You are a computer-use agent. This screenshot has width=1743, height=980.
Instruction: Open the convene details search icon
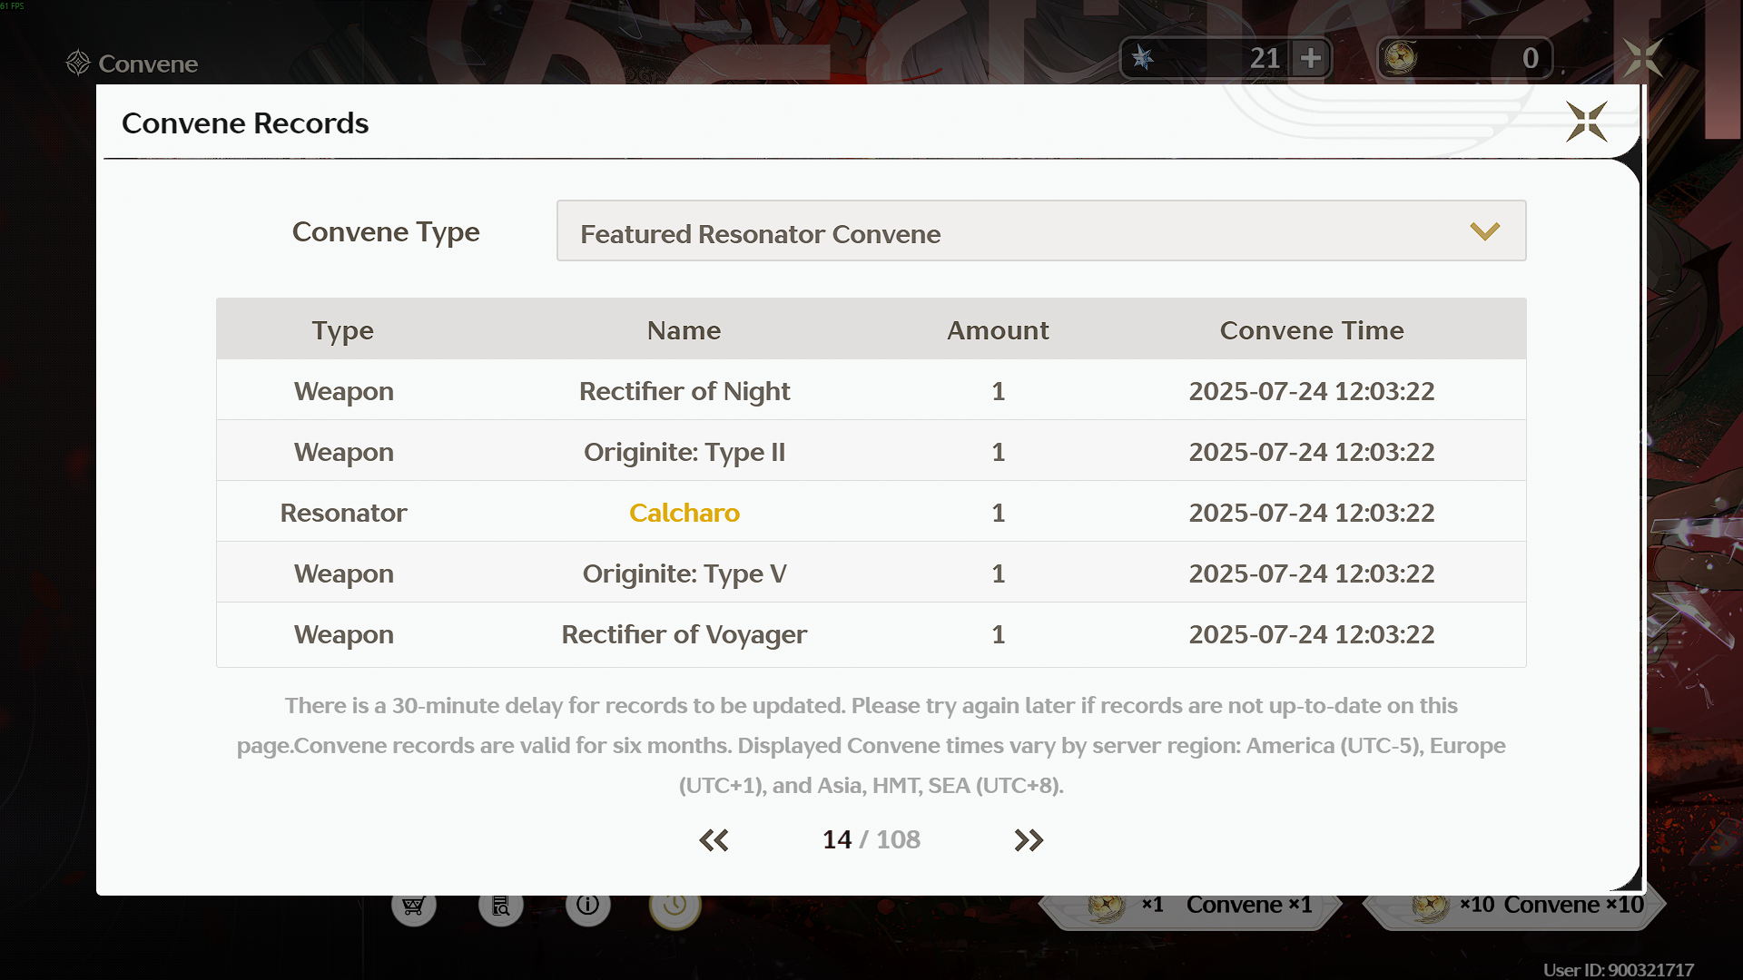[501, 905]
